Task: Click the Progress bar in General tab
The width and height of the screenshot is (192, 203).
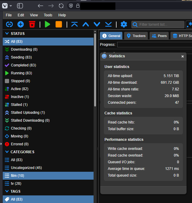Action: (x=154, y=45)
